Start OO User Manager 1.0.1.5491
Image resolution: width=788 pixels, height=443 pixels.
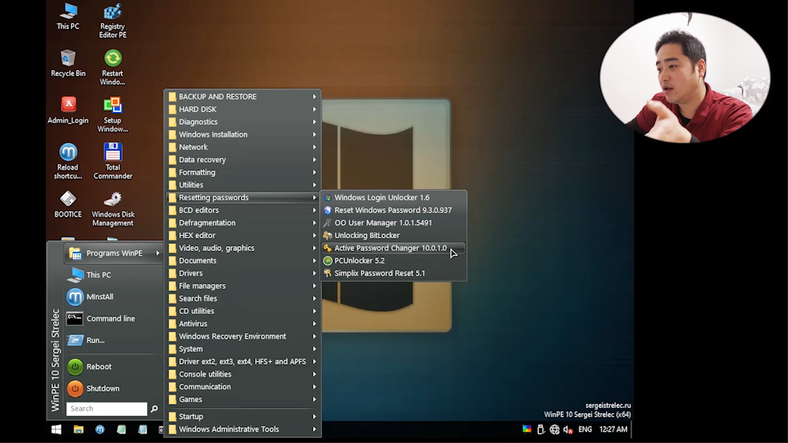[394, 223]
